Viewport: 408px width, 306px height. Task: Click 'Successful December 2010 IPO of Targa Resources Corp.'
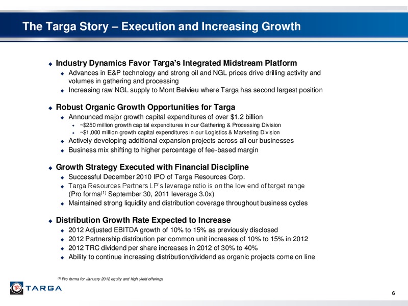coord(157,177)
